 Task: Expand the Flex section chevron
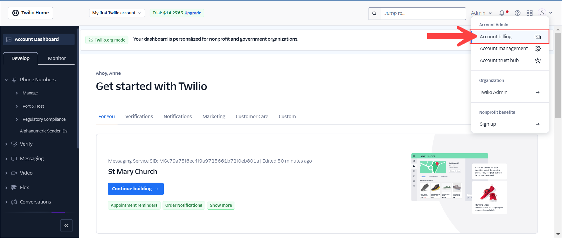point(6,188)
